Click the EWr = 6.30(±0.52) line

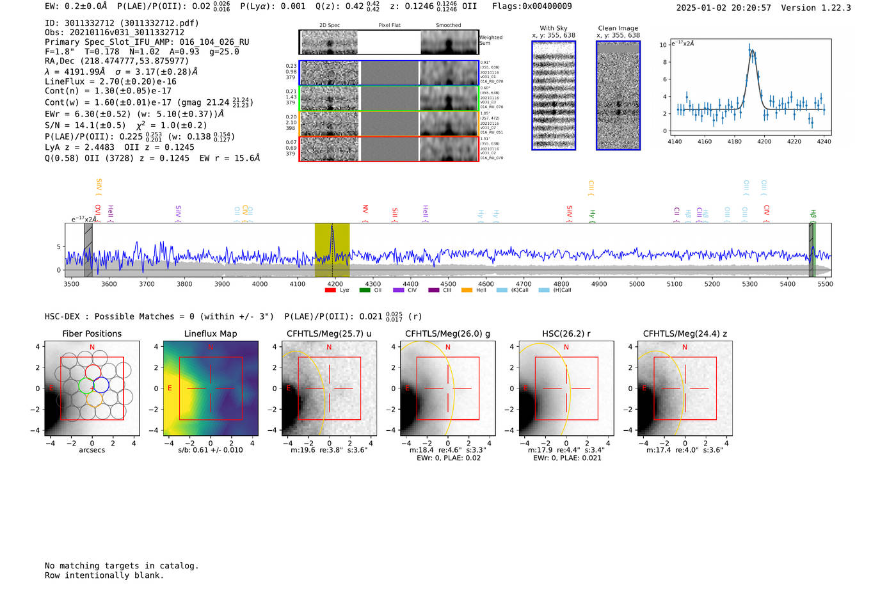[134, 114]
